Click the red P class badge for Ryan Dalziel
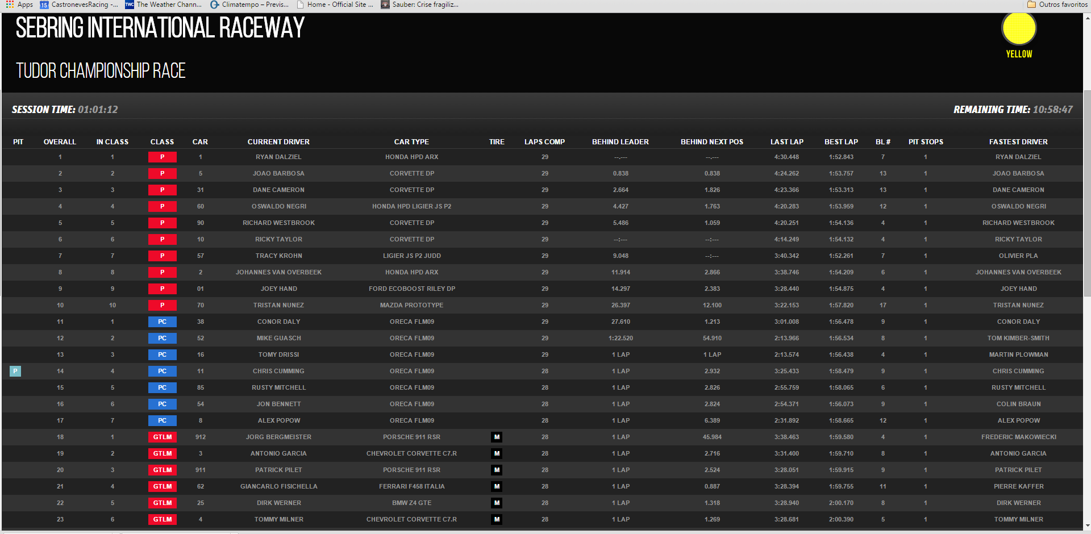 pos(162,157)
